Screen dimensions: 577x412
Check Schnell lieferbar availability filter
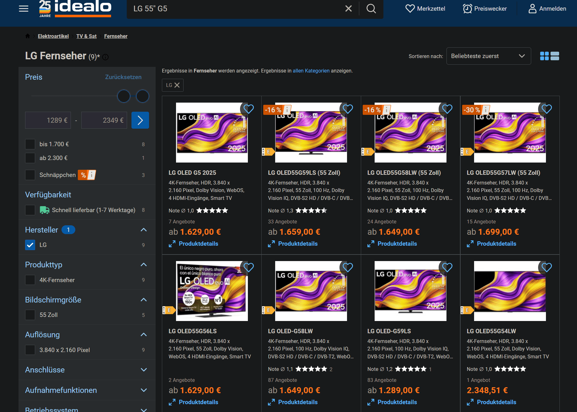[x=30, y=210]
